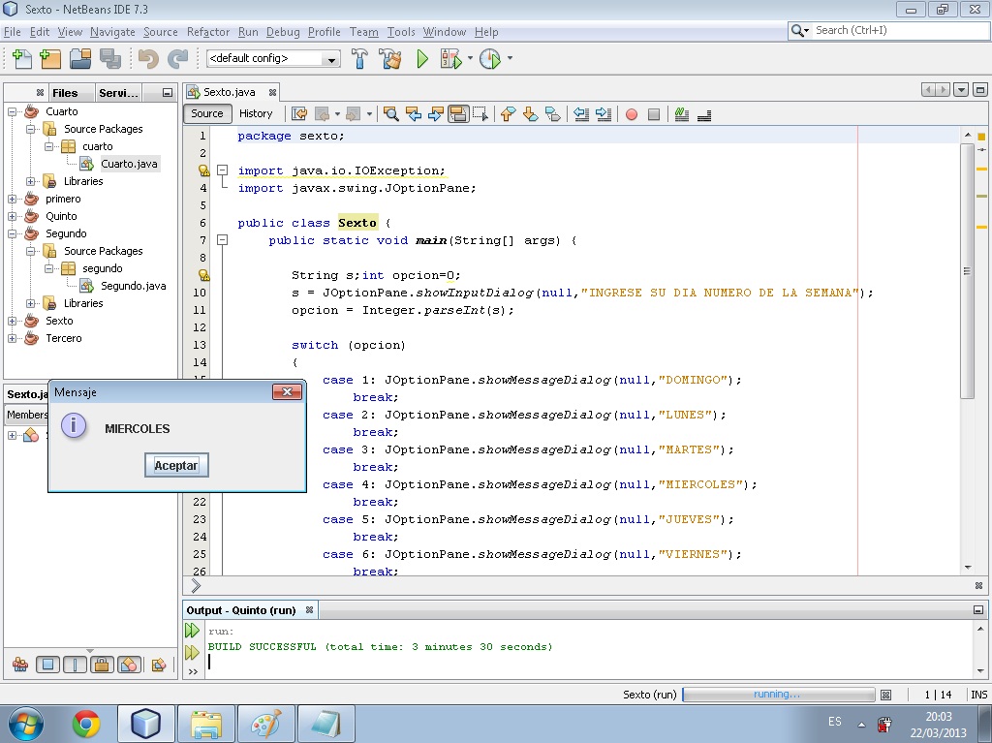Toggle the Highlight Search editor icon
This screenshot has height=743, width=992.
click(x=456, y=113)
